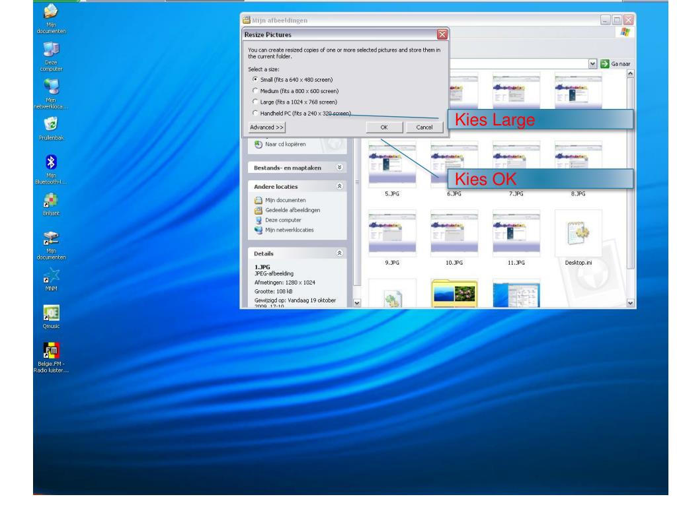677x507 pixels.
Task: Click the Windows flag logo in Mijn afbeeldingen
Action: (625, 32)
